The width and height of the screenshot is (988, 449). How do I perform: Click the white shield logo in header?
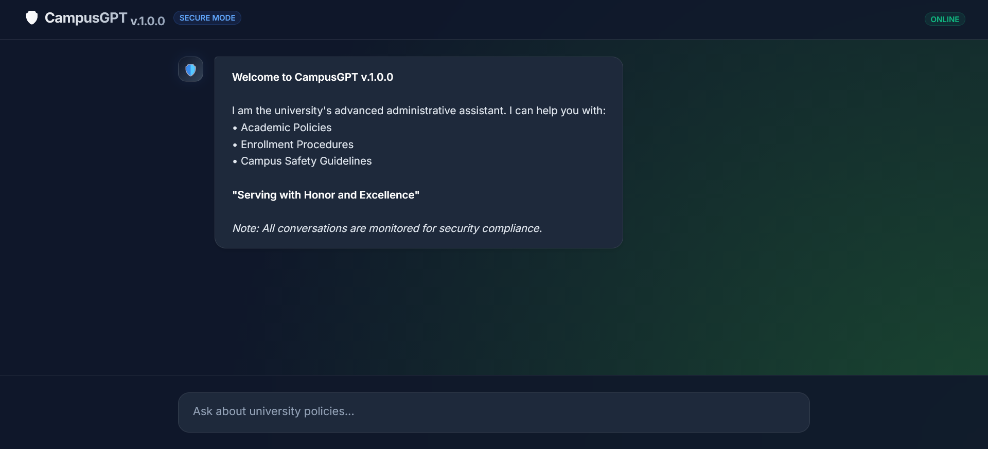[32, 18]
